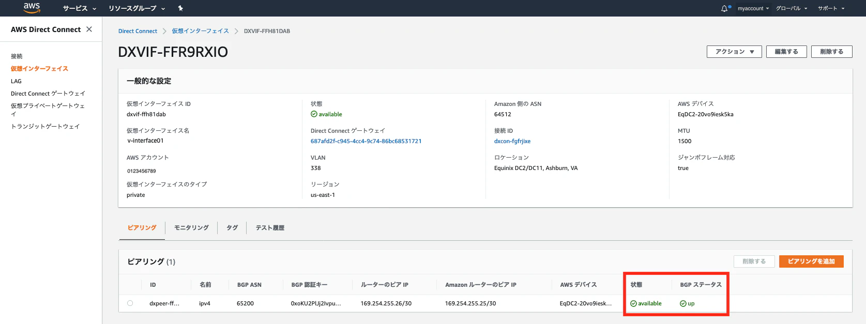Click virtual interface ID dxvif-ffh81dab
The image size is (866, 324).
point(146,114)
